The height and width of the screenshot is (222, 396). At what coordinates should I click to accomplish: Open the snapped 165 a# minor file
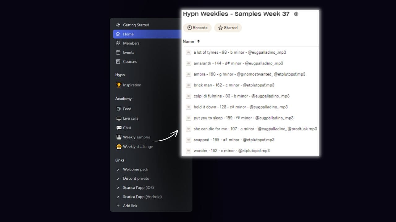(234, 140)
